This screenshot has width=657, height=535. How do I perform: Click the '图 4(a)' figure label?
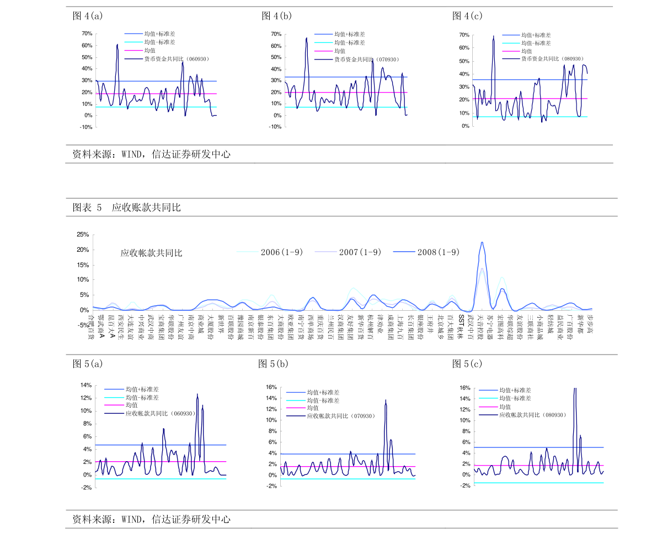(x=88, y=16)
